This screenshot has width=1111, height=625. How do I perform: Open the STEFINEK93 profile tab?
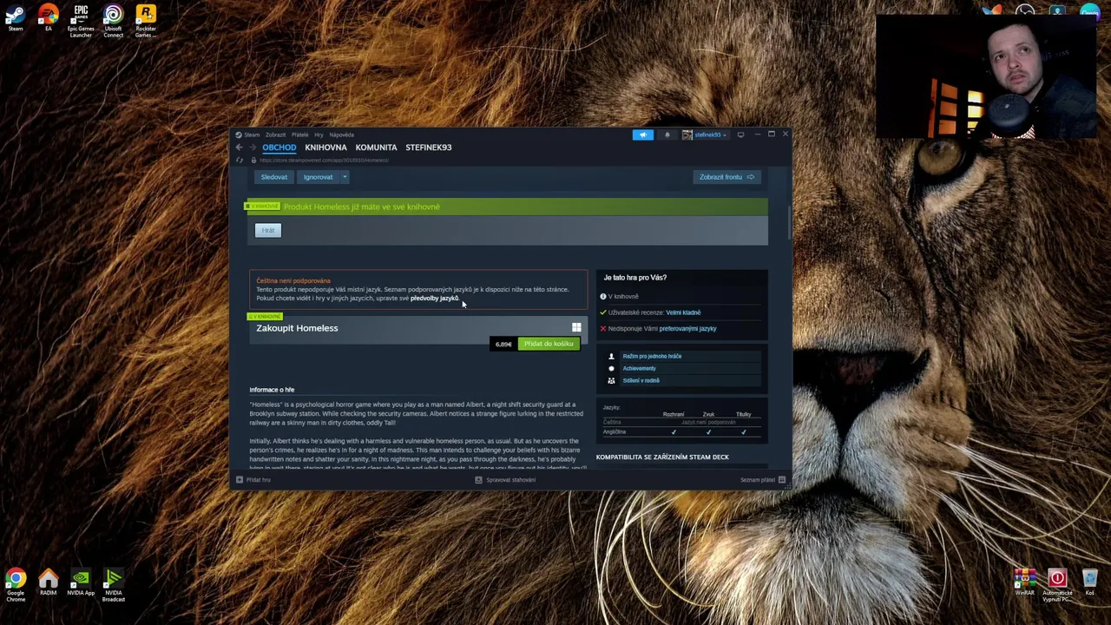tap(428, 148)
